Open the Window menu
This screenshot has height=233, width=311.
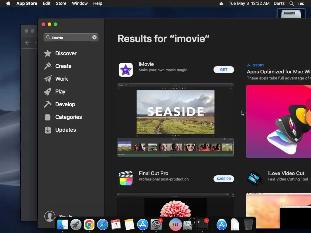click(80, 3)
